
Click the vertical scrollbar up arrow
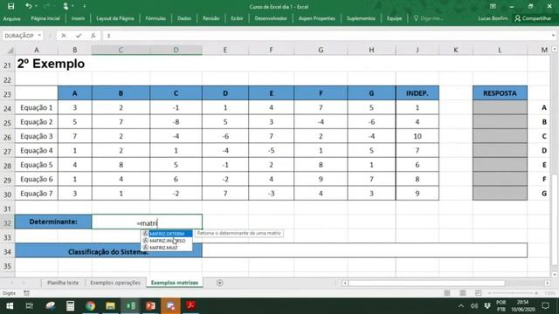coord(555,49)
